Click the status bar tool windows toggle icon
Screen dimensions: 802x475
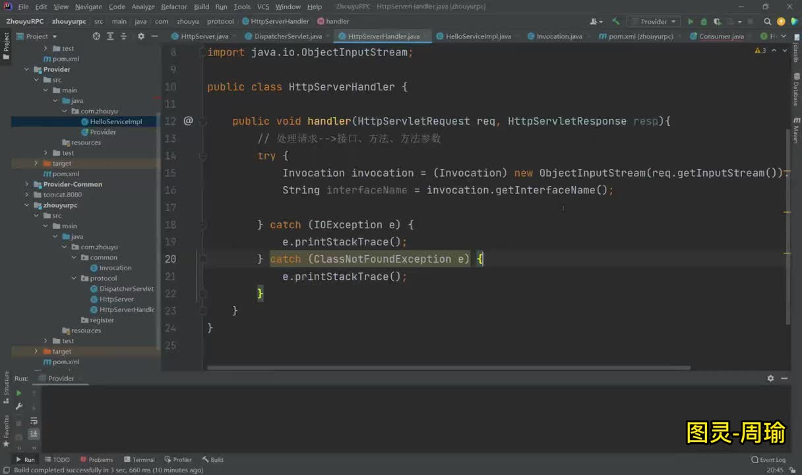point(5,470)
